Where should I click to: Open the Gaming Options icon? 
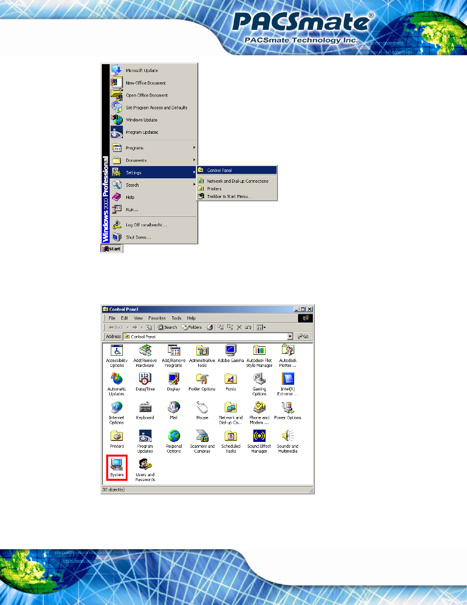[259, 385]
